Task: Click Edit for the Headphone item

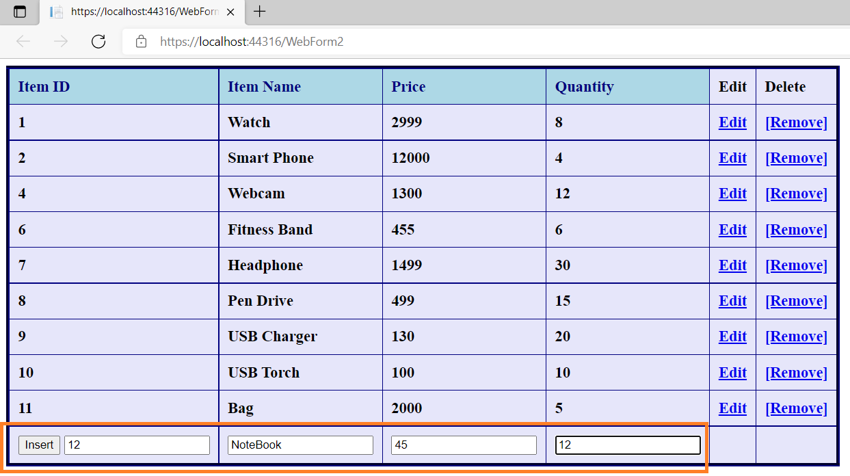Action: point(732,265)
